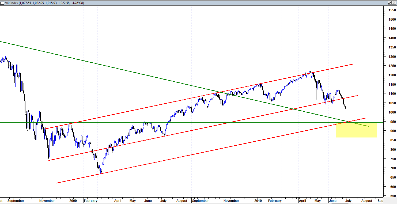The width and height of the screenshot is (397, 204).
Task: Click the chart window icon in title bar
Action: 2,3
